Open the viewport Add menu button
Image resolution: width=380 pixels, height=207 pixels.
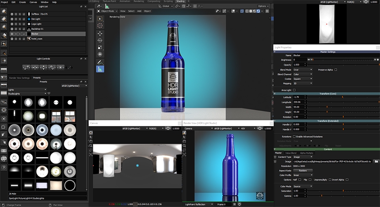(139, 11)
